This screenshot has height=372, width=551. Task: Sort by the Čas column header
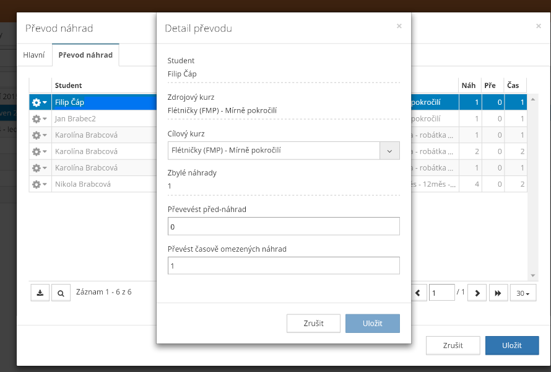pyautogui.click(x=515, y=86)
